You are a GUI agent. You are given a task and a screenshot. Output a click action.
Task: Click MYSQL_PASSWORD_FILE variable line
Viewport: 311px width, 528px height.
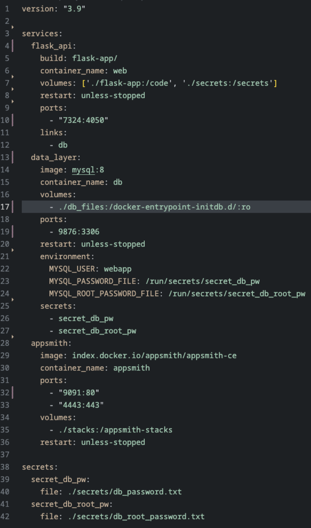(154, 282)
